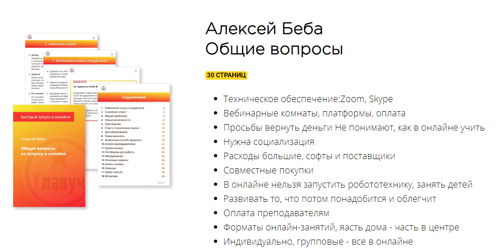Image resolution: width=501 pixels, height=252 pixels.
Task: Click the logo icon on the Снижение затрат page
Action: click(30, 37)
